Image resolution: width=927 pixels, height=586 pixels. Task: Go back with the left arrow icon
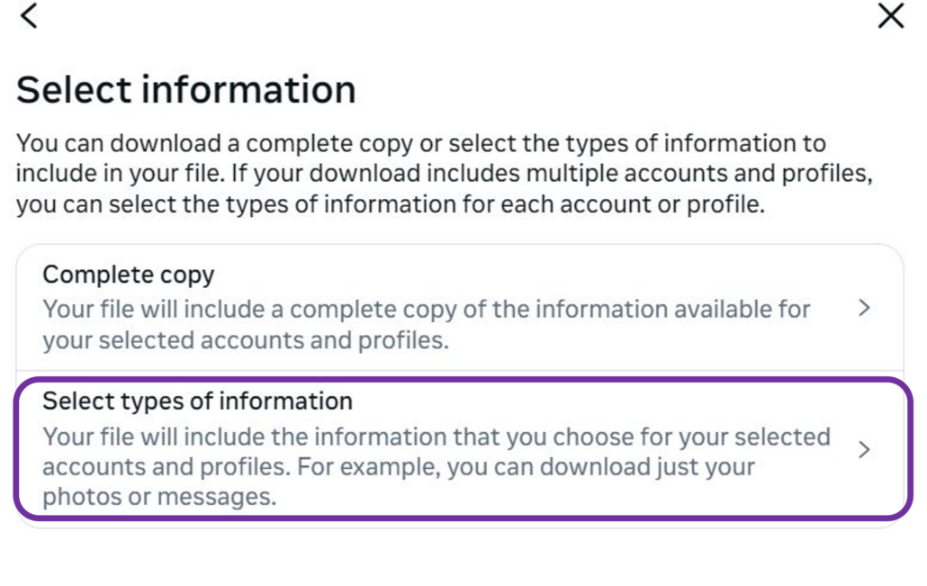[x=29, y=15]
